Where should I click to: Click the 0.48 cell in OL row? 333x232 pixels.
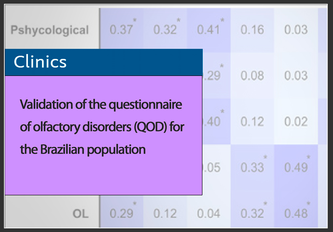(x=296, y=213)
